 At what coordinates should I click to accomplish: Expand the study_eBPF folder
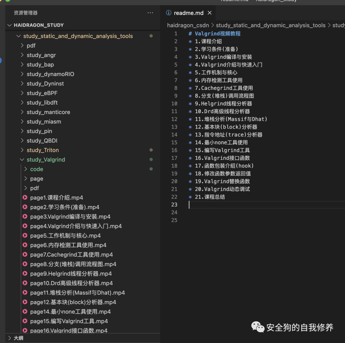22,93
